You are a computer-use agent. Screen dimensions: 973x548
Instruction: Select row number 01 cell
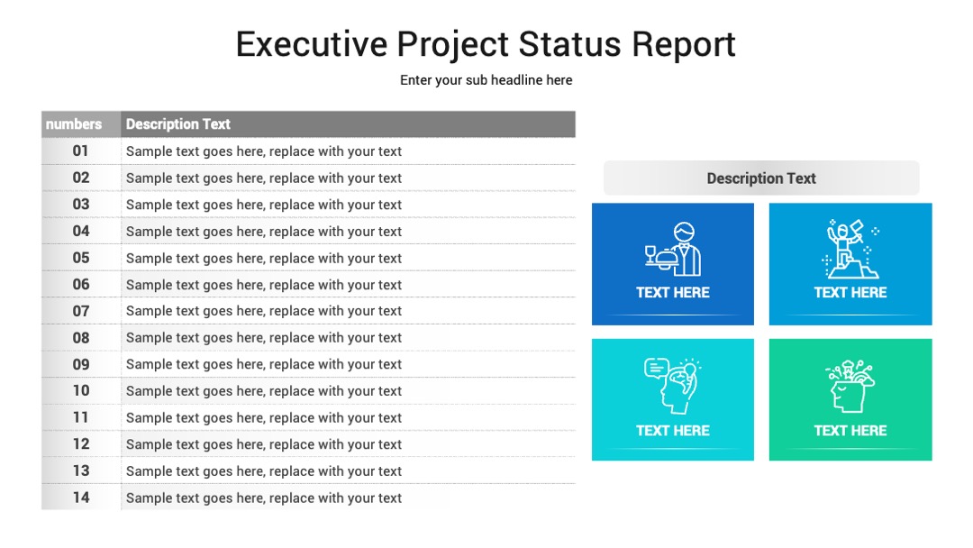(81, 151)
